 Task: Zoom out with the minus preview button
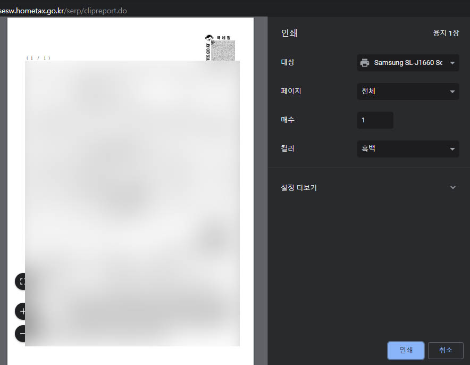tap(20, 334)
